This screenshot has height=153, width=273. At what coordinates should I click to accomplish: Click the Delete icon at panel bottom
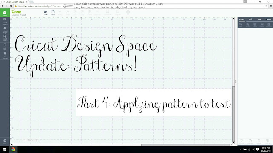tap(259, 142)
